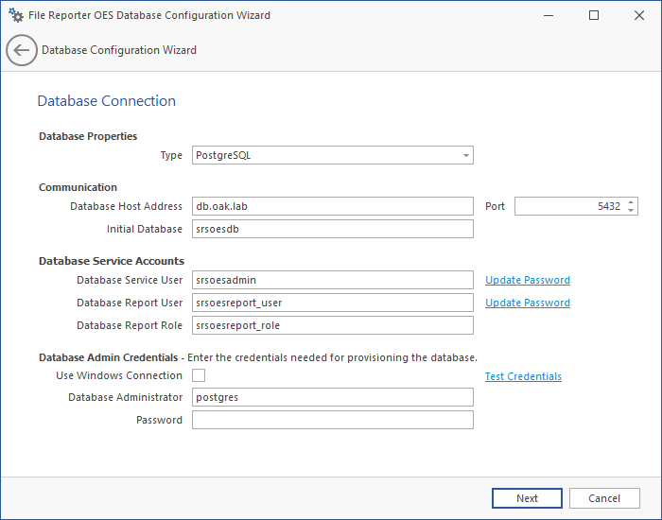The height and width of the screenshot is (520, 662).
Task: Click Update Password for Database Service User
Action: click(x=527, y=280)
